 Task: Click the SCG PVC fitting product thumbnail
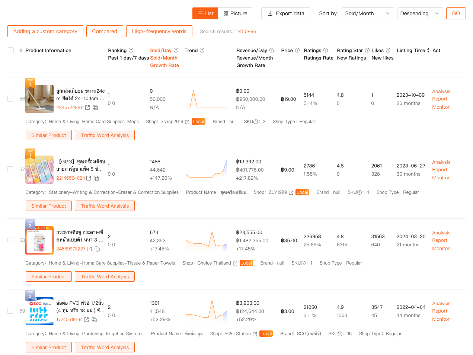[39, 311]
